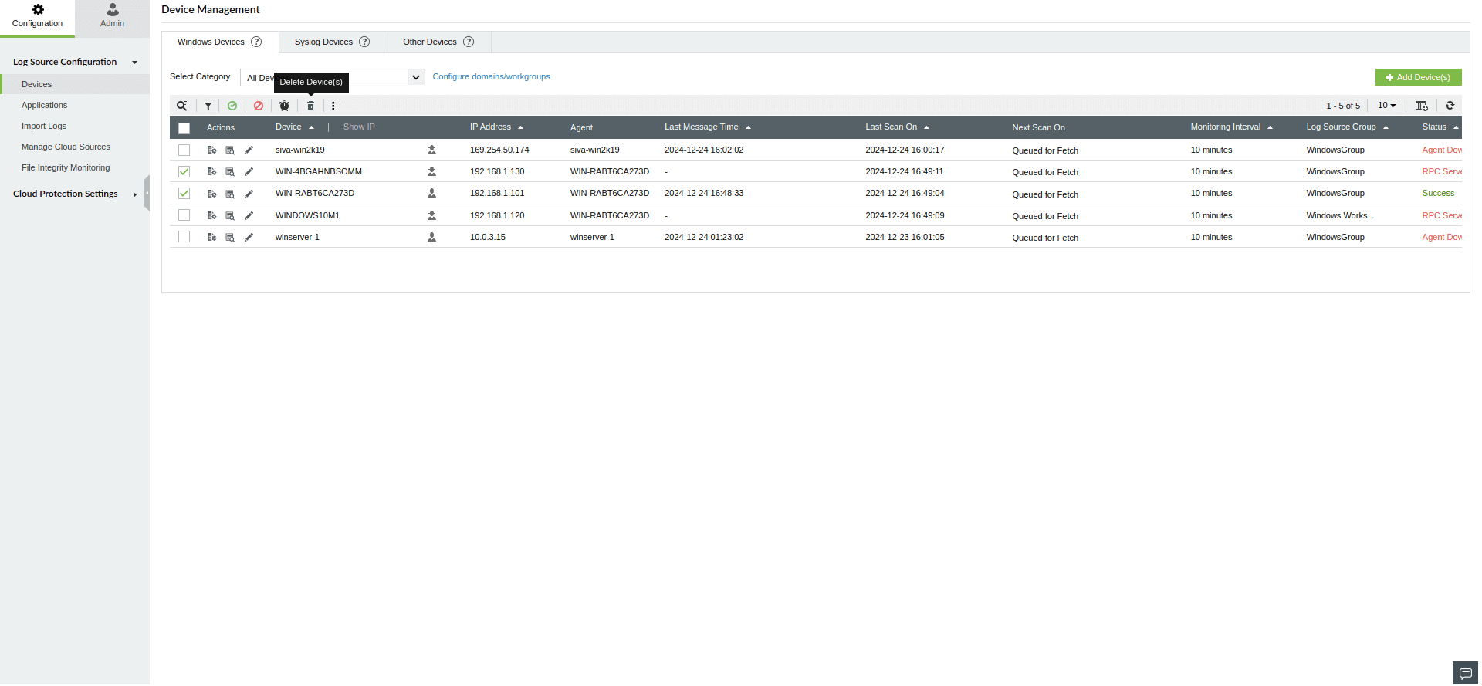Click the RPC Server status for WIN-4BGAHNBSOMM
Viewport: 1482px width, 686px height.
click(x=1441, y=171)
